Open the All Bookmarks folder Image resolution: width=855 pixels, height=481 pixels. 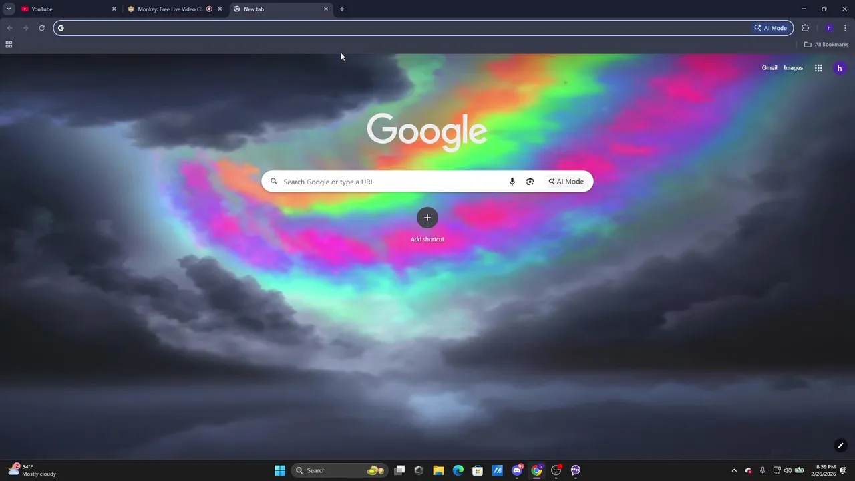click(826, 45)
